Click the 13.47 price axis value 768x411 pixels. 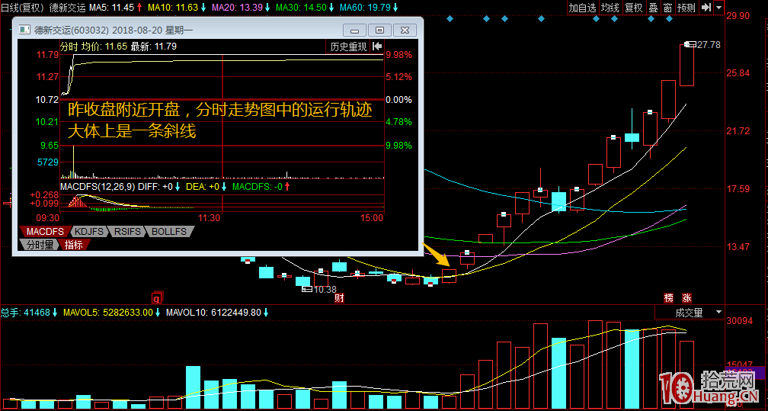(x=738, y=247)
